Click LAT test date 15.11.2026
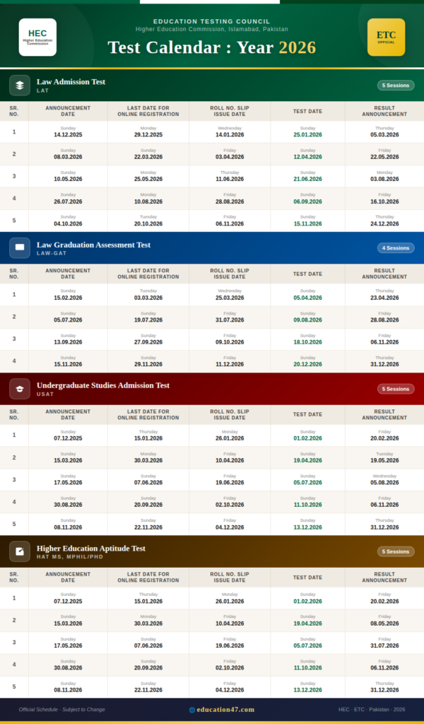Viewport: 424px width, 724px height. point(307,223)
